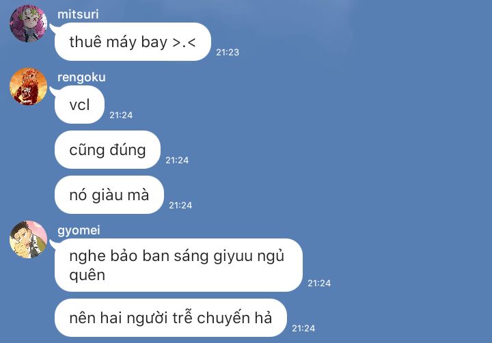The image size is (492, 343).
Task: Select the "nghe bảo ban sáng giyuu ngủ quên" bubble
Action: click(x=178, y=265)
